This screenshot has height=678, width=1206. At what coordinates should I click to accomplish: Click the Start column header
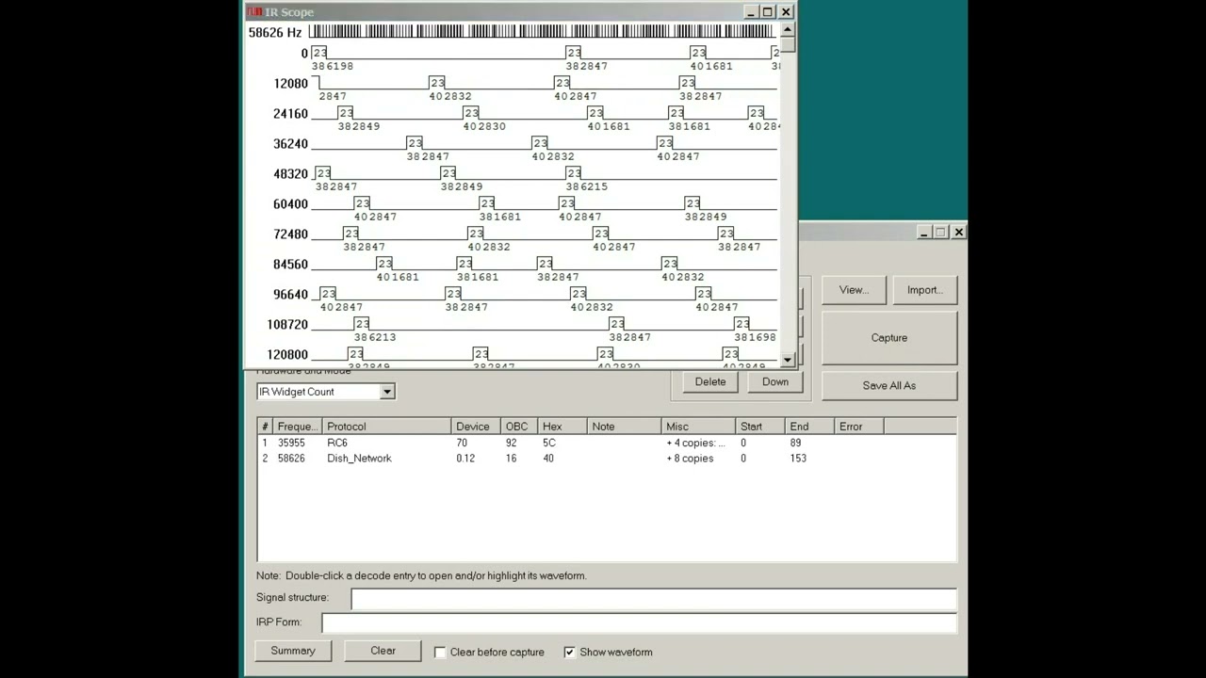click(x=759, y=427)
